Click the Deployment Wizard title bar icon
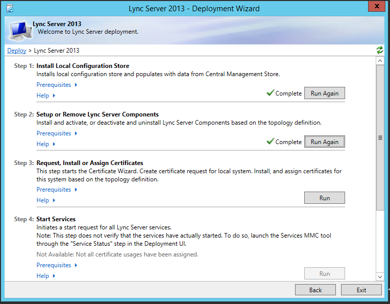Screen dimensions: 390x304 tap(10, 9)
